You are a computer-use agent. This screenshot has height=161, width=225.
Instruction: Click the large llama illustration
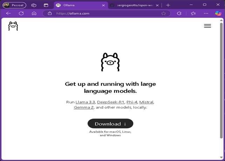pyautogui.click(x=110, y=62)
